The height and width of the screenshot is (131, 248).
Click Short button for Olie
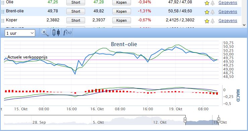coord(76,2)
